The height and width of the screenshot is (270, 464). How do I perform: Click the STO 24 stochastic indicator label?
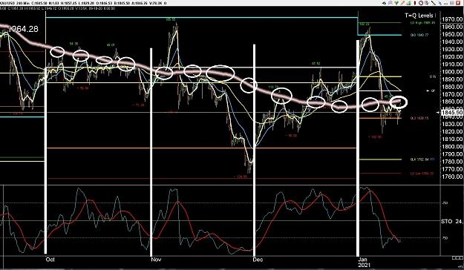point(452,221)
